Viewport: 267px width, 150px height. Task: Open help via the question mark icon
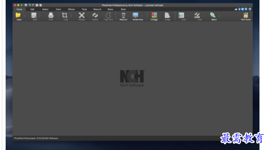click(x=250, y=9)
